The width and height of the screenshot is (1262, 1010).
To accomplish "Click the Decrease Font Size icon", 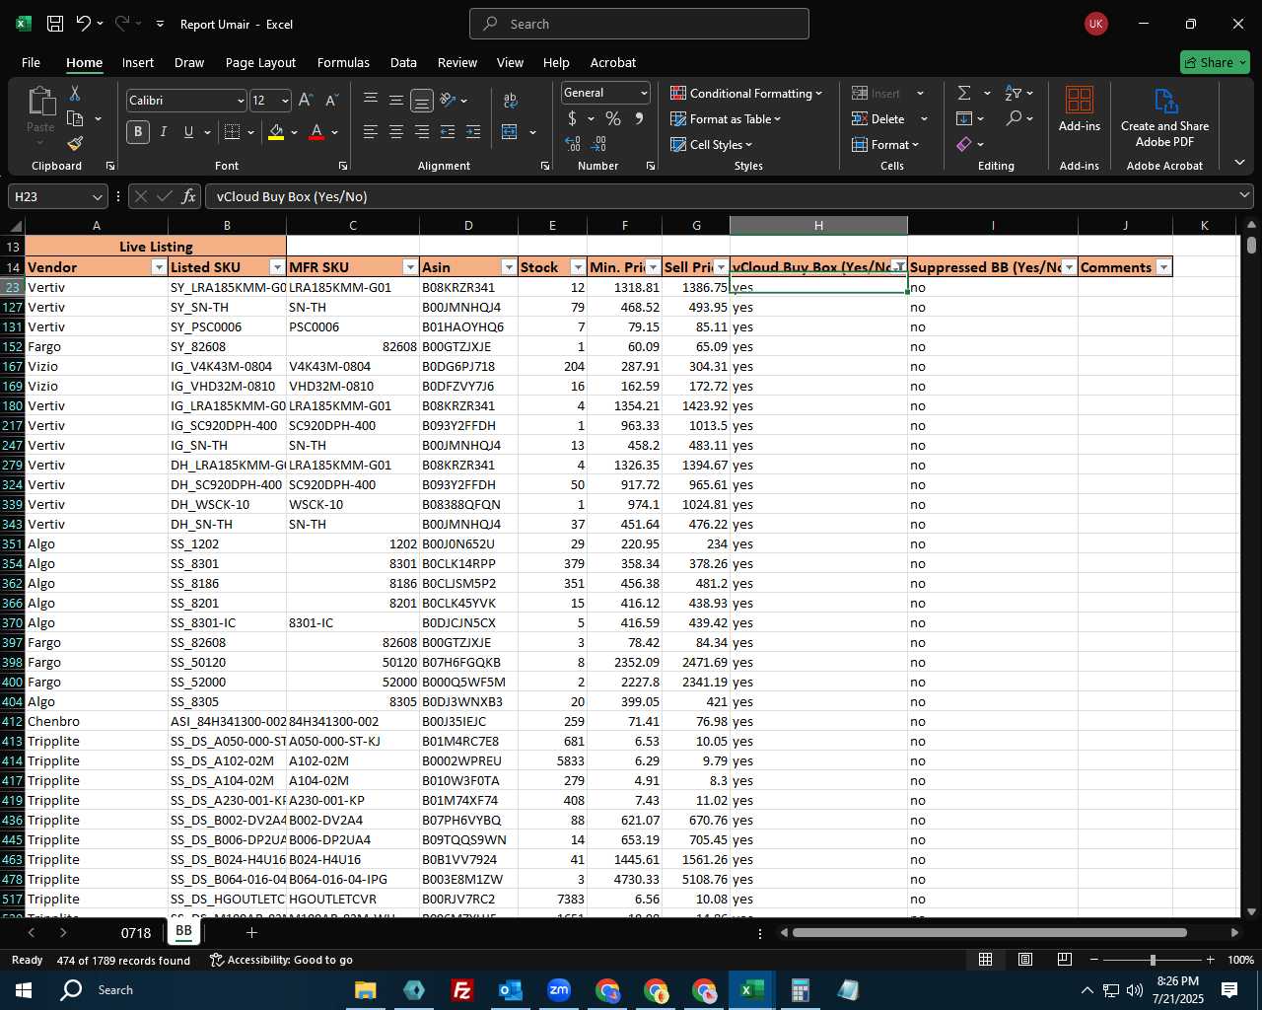I will point(331,101).
